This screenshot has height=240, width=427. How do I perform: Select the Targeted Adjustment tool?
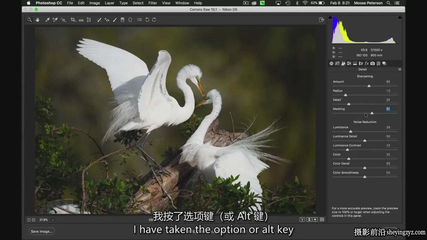pyautogui.click(x=63, y=20)
